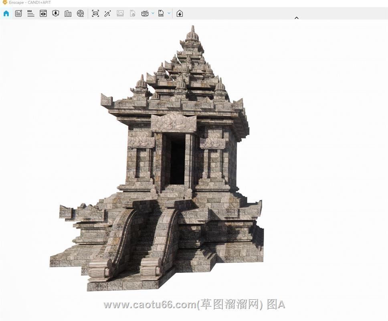Open the Visual Settings eye icon
The image size is (388, 321).
[x=43, y=13]
